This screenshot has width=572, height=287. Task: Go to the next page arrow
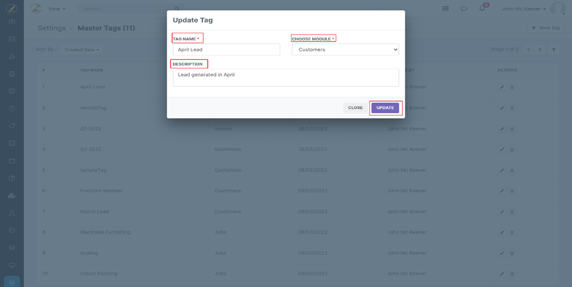point(540,50)
